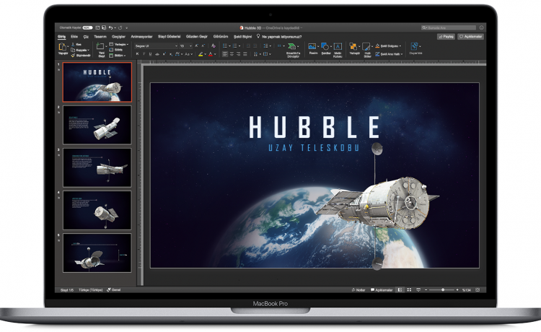Open the numbered list dropdown arrow
541x332 pixels.
click(x=239, y=46)
